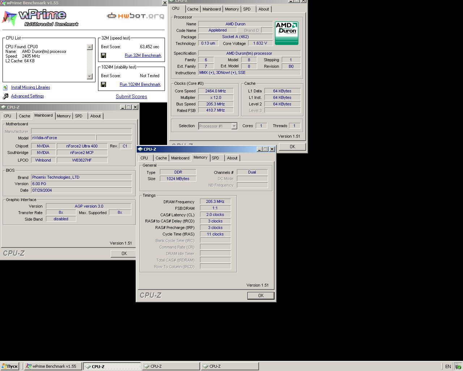
Task: Click the Phoenix Technologies, LTD BIOS brand
Action: point(81,177)
